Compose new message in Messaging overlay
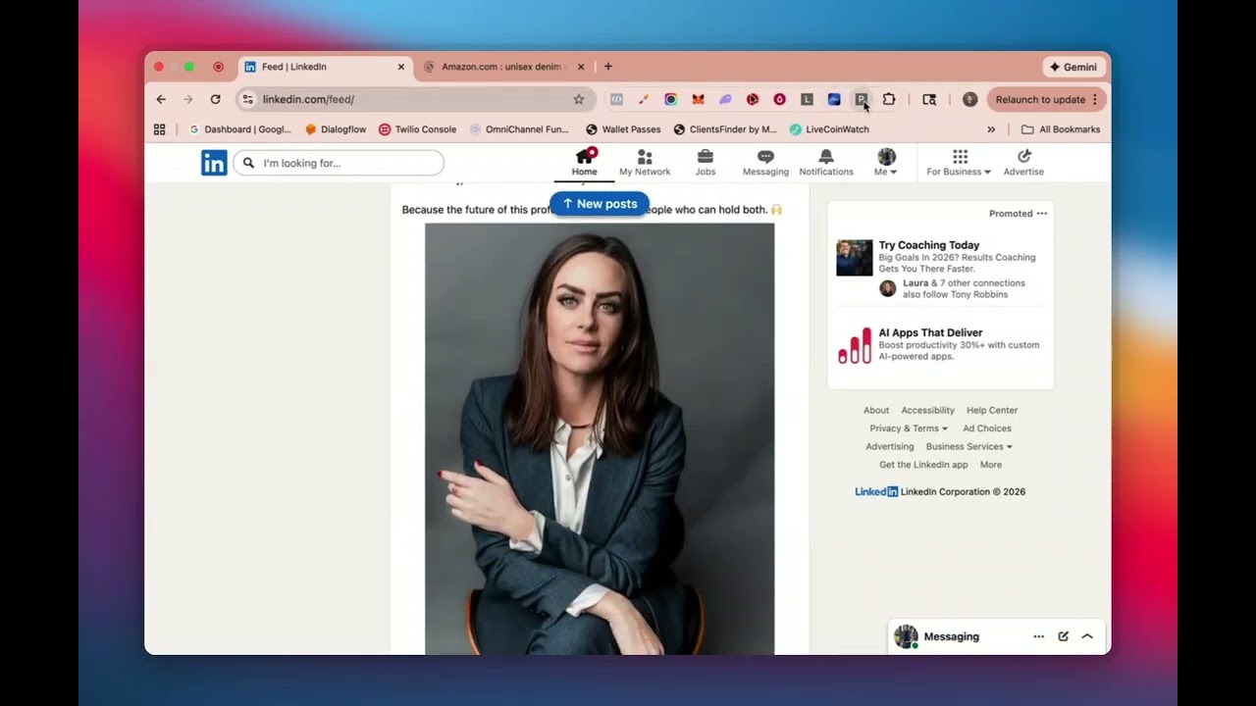Screen dimensions: 1256x706 [1063, 636]
